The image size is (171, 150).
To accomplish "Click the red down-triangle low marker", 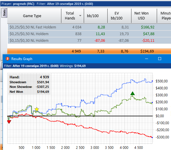I will pos(9,122).
